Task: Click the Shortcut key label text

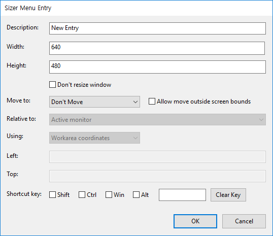Action: tap(24, 194)
